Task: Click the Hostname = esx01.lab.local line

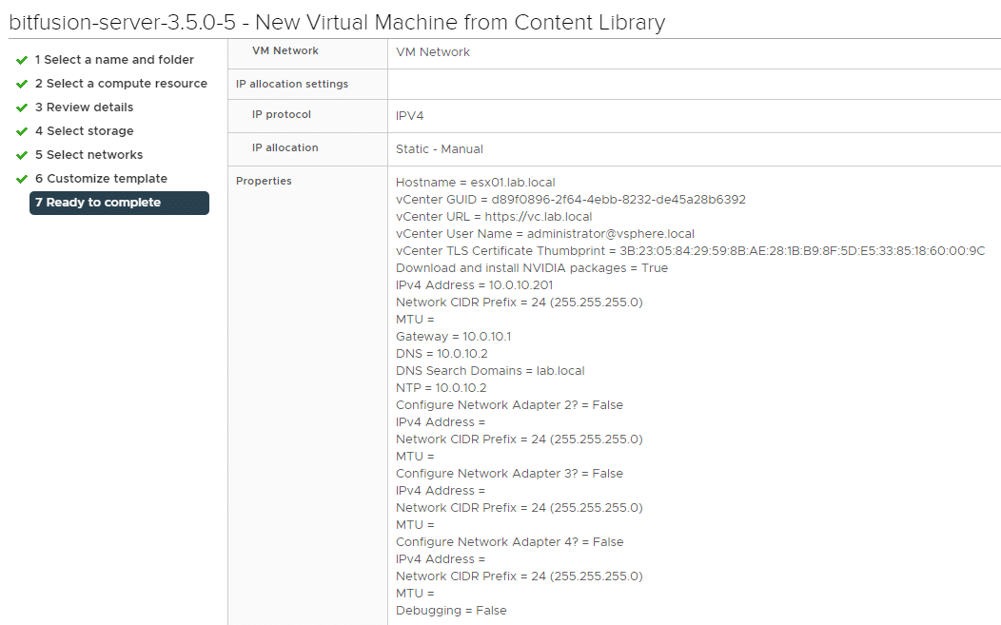Action: tap(476, 183)
